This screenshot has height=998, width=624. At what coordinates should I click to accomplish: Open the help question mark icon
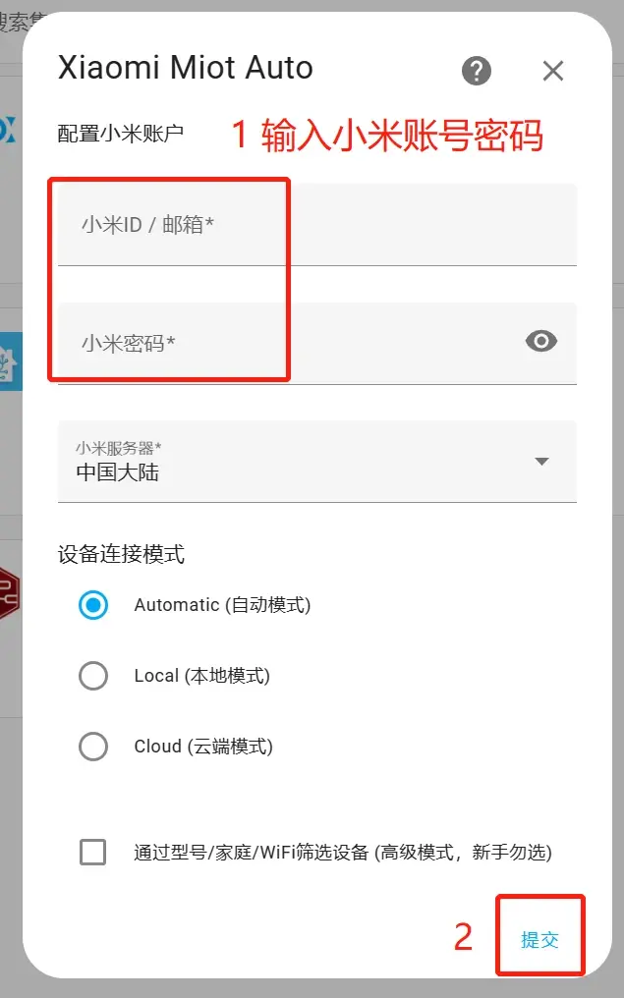477,71
